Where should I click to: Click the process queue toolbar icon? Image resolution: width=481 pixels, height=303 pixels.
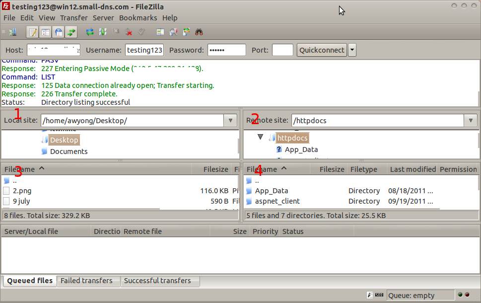[x=103, y=32]
